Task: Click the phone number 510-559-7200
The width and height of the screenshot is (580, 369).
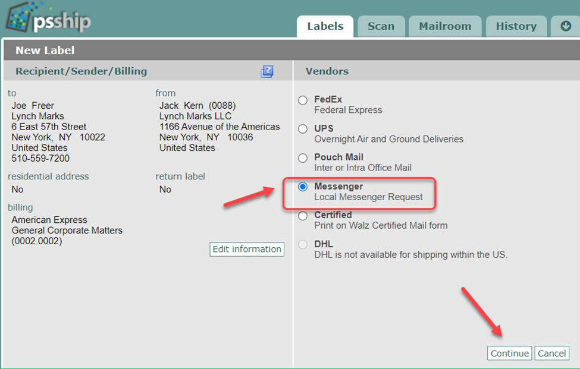Action: point(40,159)
